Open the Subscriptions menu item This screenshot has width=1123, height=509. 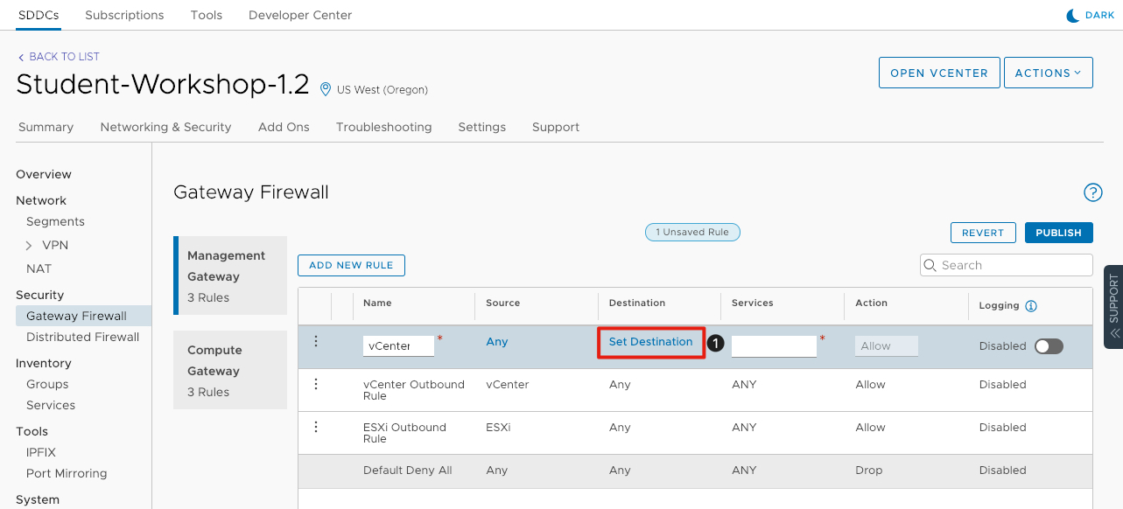[124, 15]
